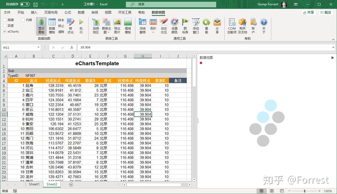Click the 冻结窗格 freeze panes icon
Screen dimensions: 337x194
point(142,22)
